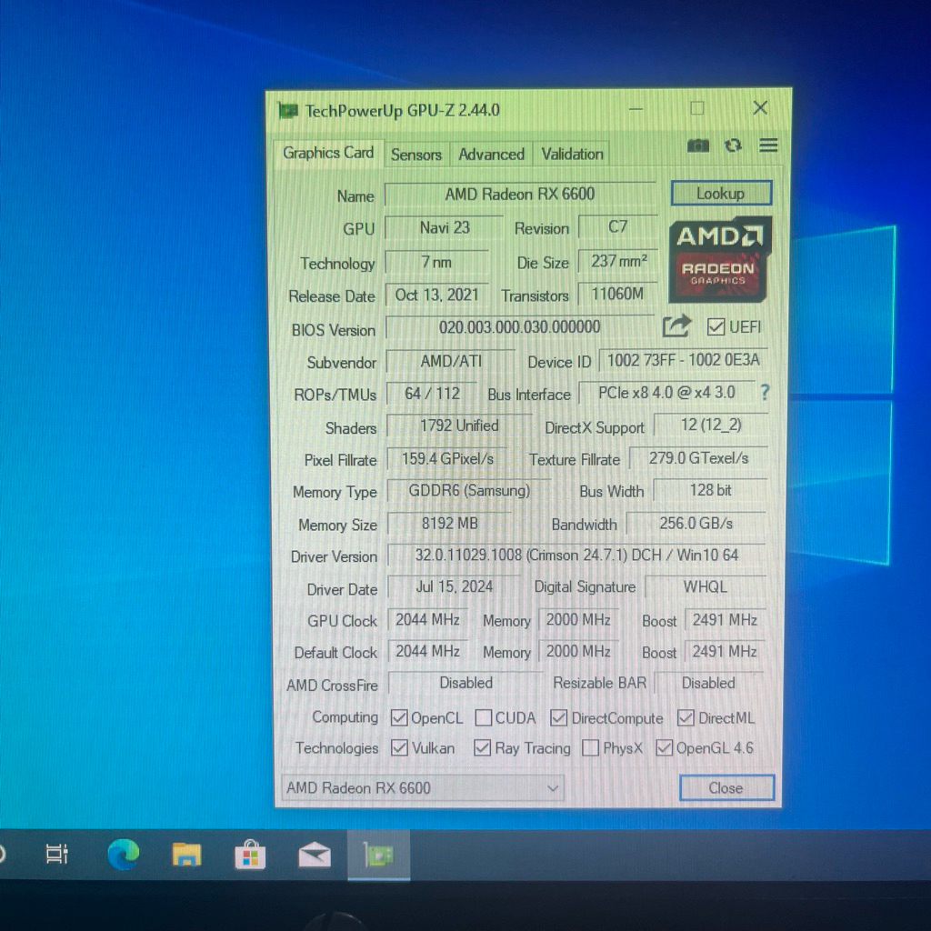Click the AMD Radeon Graphics logo
This screenshot has width=931, height=931.
pos(720,259)
